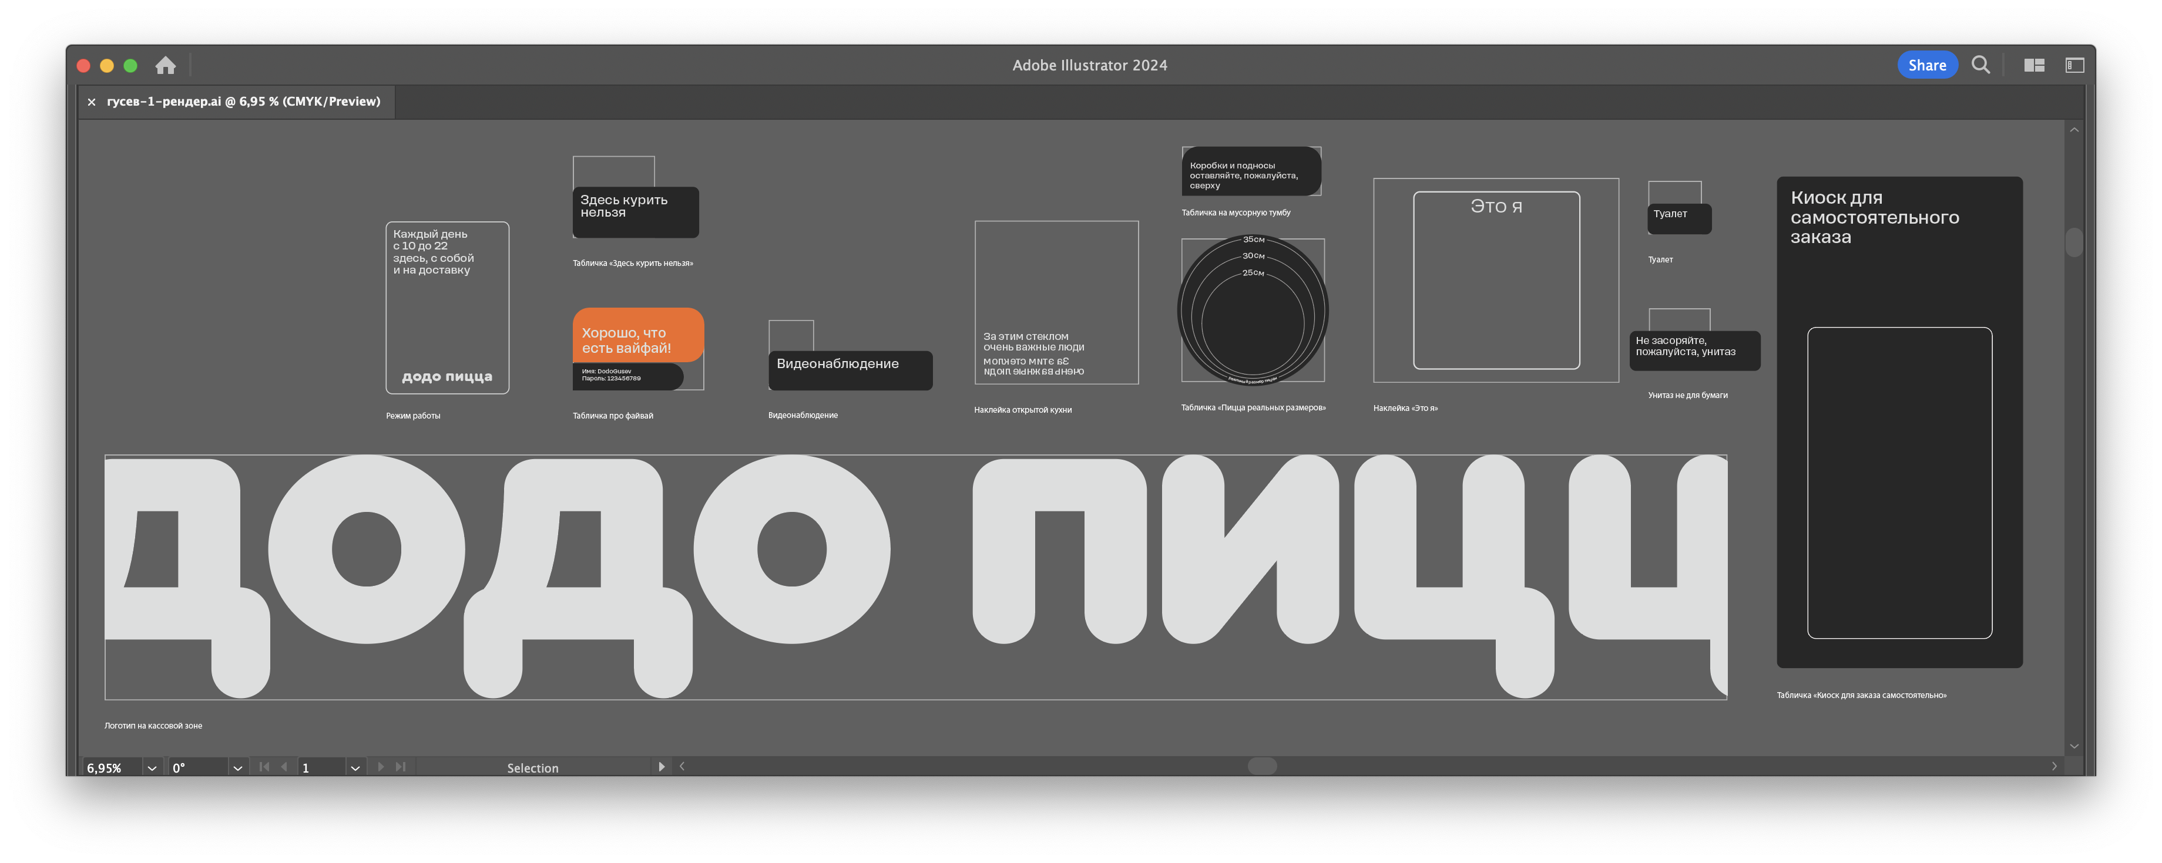Click the artboard number 1 field
The width and height of the screenshot is (2162, 863).
(x=321, y=767)
